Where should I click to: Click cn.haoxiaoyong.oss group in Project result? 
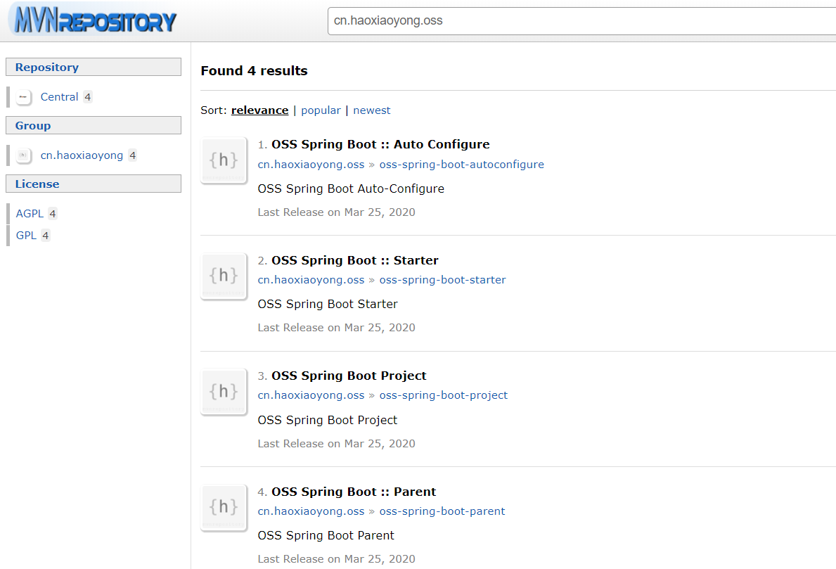point(311,395)
